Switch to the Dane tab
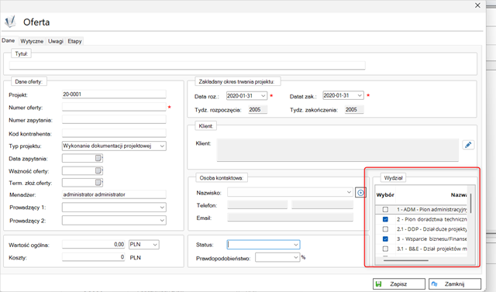496x292 pixels. pos(9,40)
